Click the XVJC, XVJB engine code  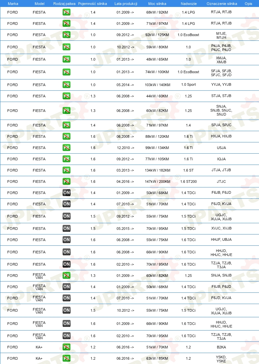point(221,228)
